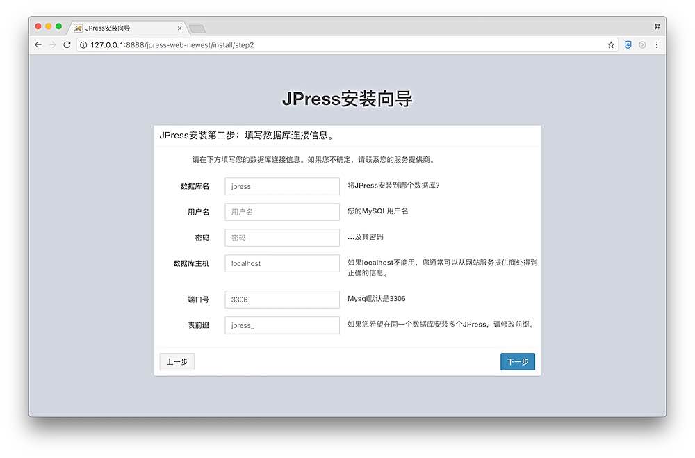Edit the 数据库主机 localhost field
Screen dimensions: 695x458
click(282, 263)
